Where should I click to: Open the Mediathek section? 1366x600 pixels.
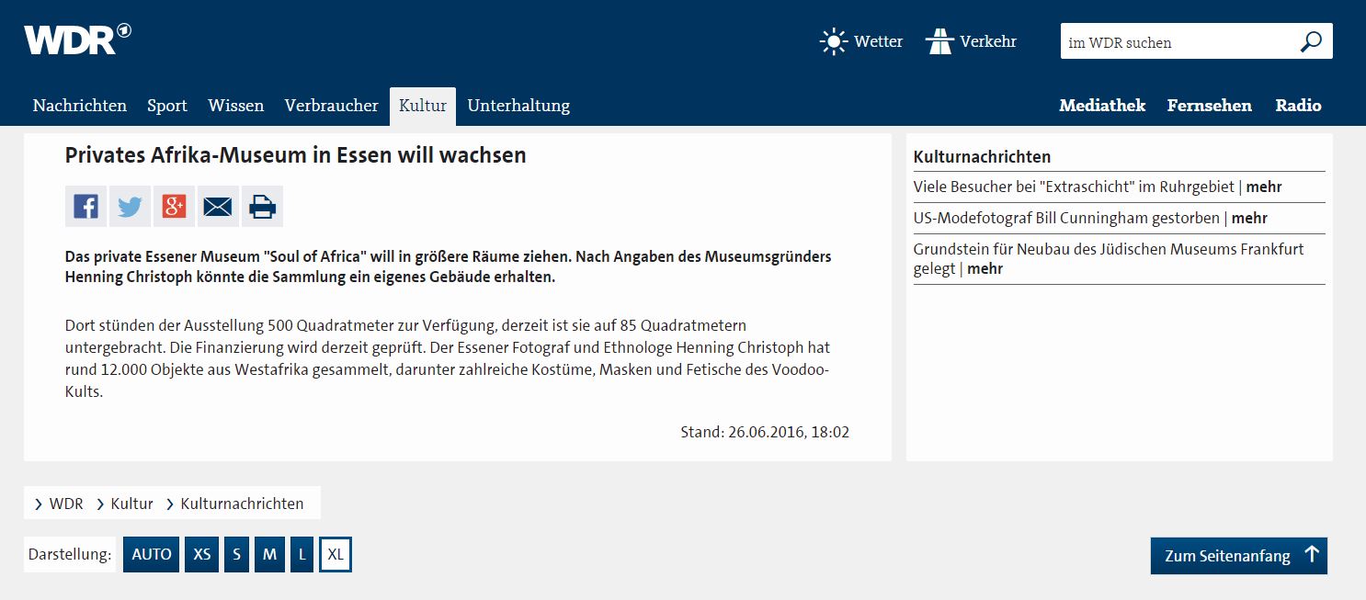pyautogui.click(x=1102, y=106)
